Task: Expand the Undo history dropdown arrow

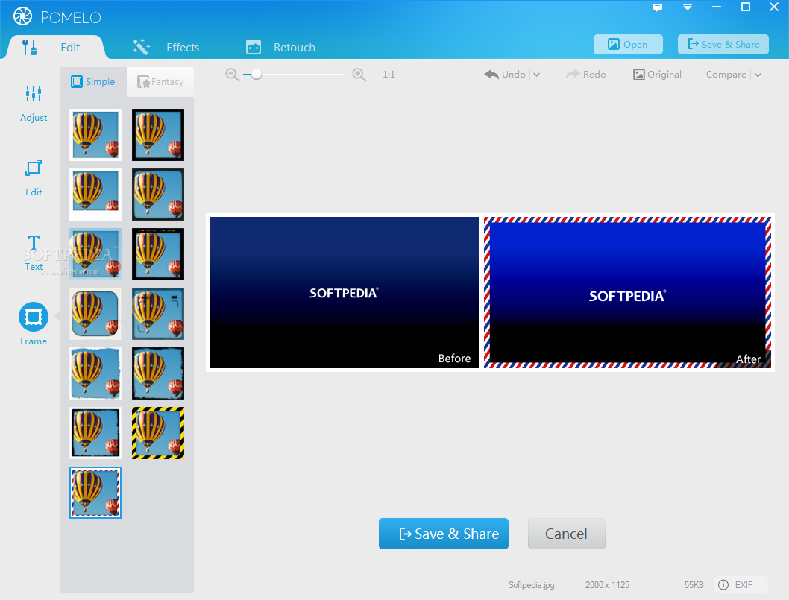Action: 536,75
